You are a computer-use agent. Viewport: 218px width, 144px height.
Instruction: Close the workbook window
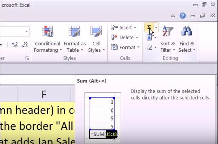tap(213, 15)
